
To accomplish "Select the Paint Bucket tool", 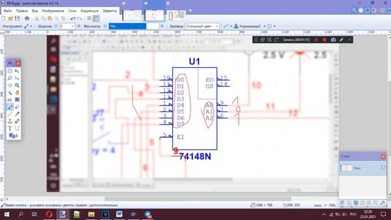I will tap(10, 100).
